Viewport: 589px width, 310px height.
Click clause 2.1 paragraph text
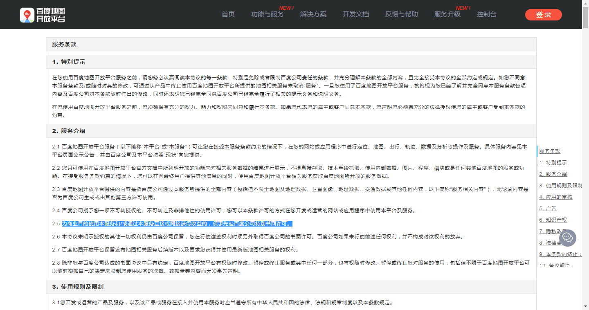[290, 151]
